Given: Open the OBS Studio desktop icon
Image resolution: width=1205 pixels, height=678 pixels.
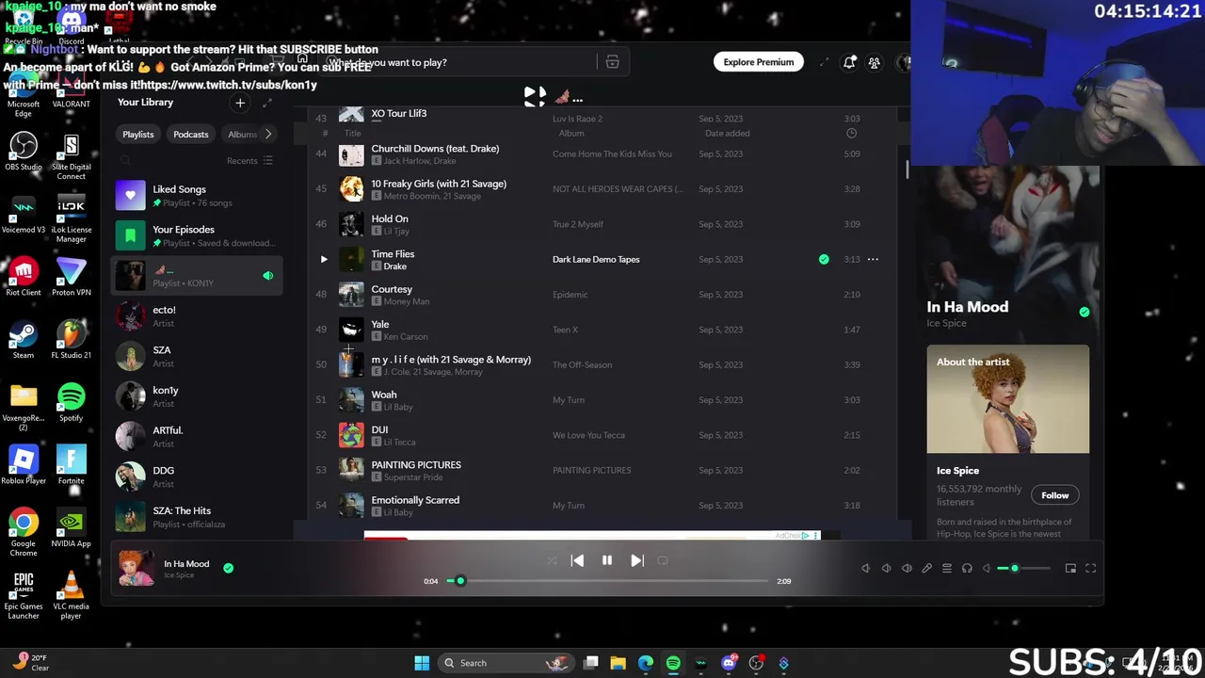Looking at the screenshot, I should pyautogui.click(x=24, y=151).
